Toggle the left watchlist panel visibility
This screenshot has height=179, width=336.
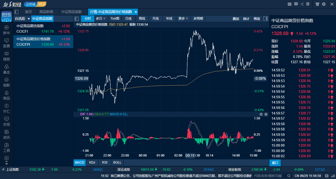point(17,12)
